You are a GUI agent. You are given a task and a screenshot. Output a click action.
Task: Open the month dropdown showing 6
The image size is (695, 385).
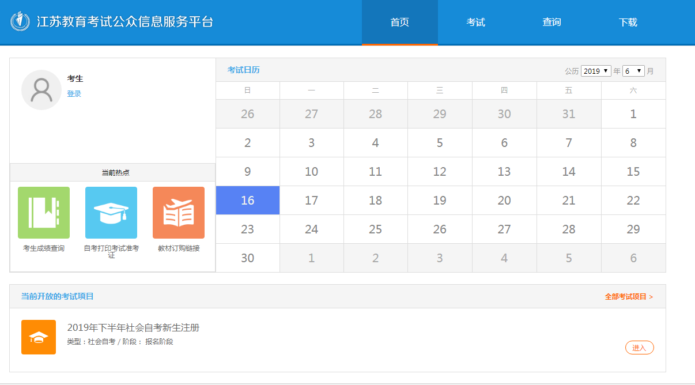tap(633, 71)
